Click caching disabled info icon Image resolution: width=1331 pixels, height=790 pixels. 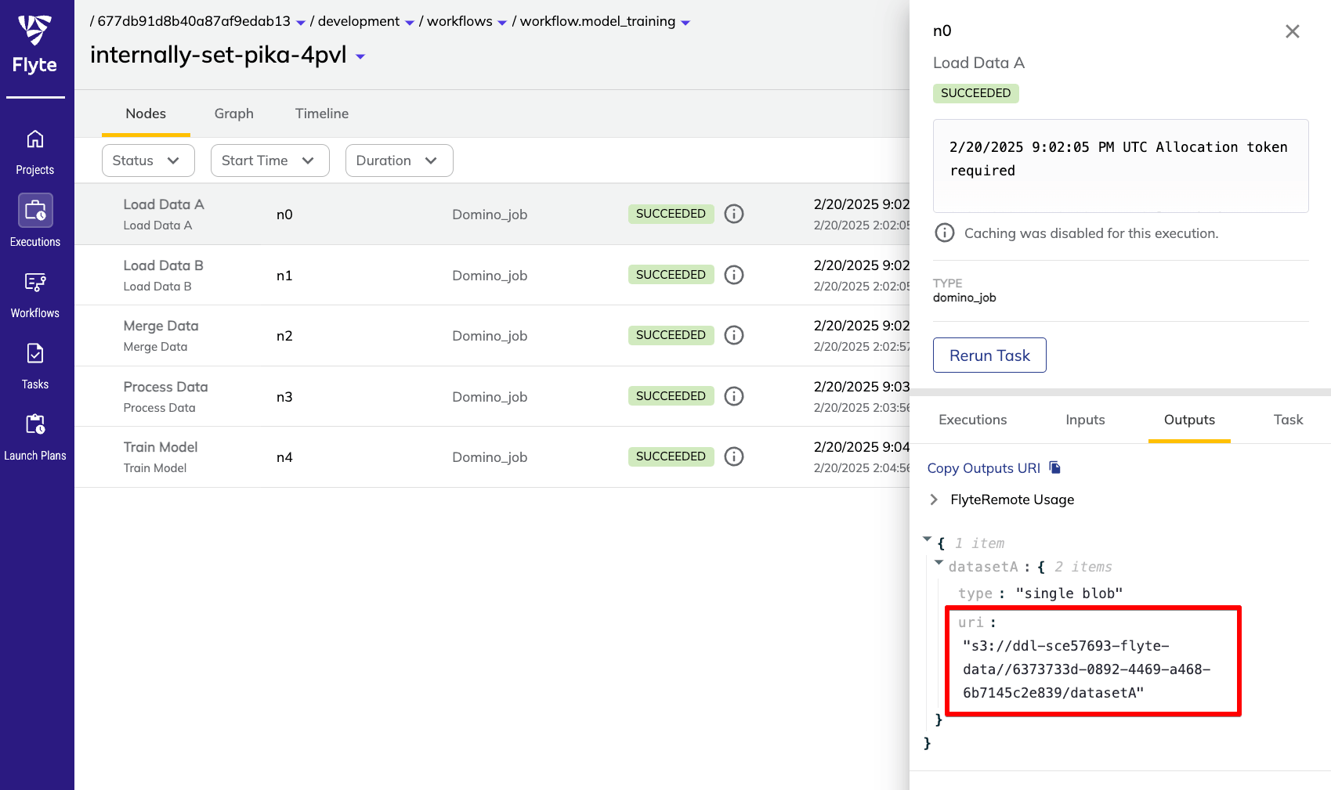[x=945, y=233]
